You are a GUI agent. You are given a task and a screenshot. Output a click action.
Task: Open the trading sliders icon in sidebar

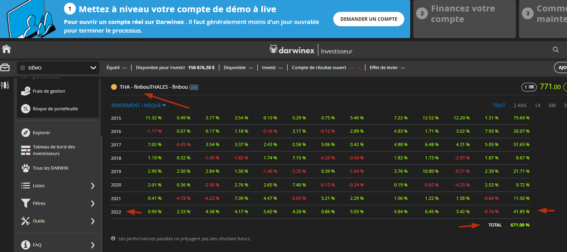click(x=5, y=86)
